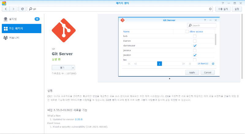Click the 설명 description heading
Screen dimensions: 245x134
[x=50, y=91]
